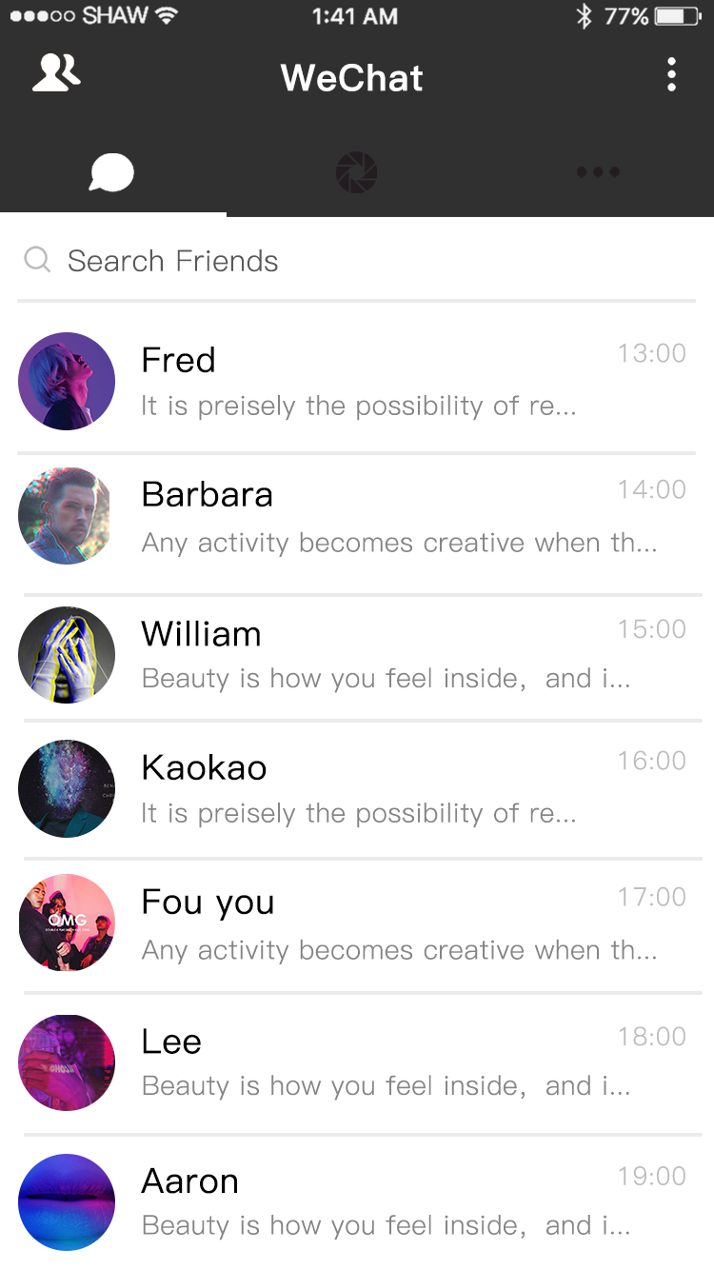Open Kaokao's avatar picture
This screenshot has height=1270, width=714.
(67, 788)
